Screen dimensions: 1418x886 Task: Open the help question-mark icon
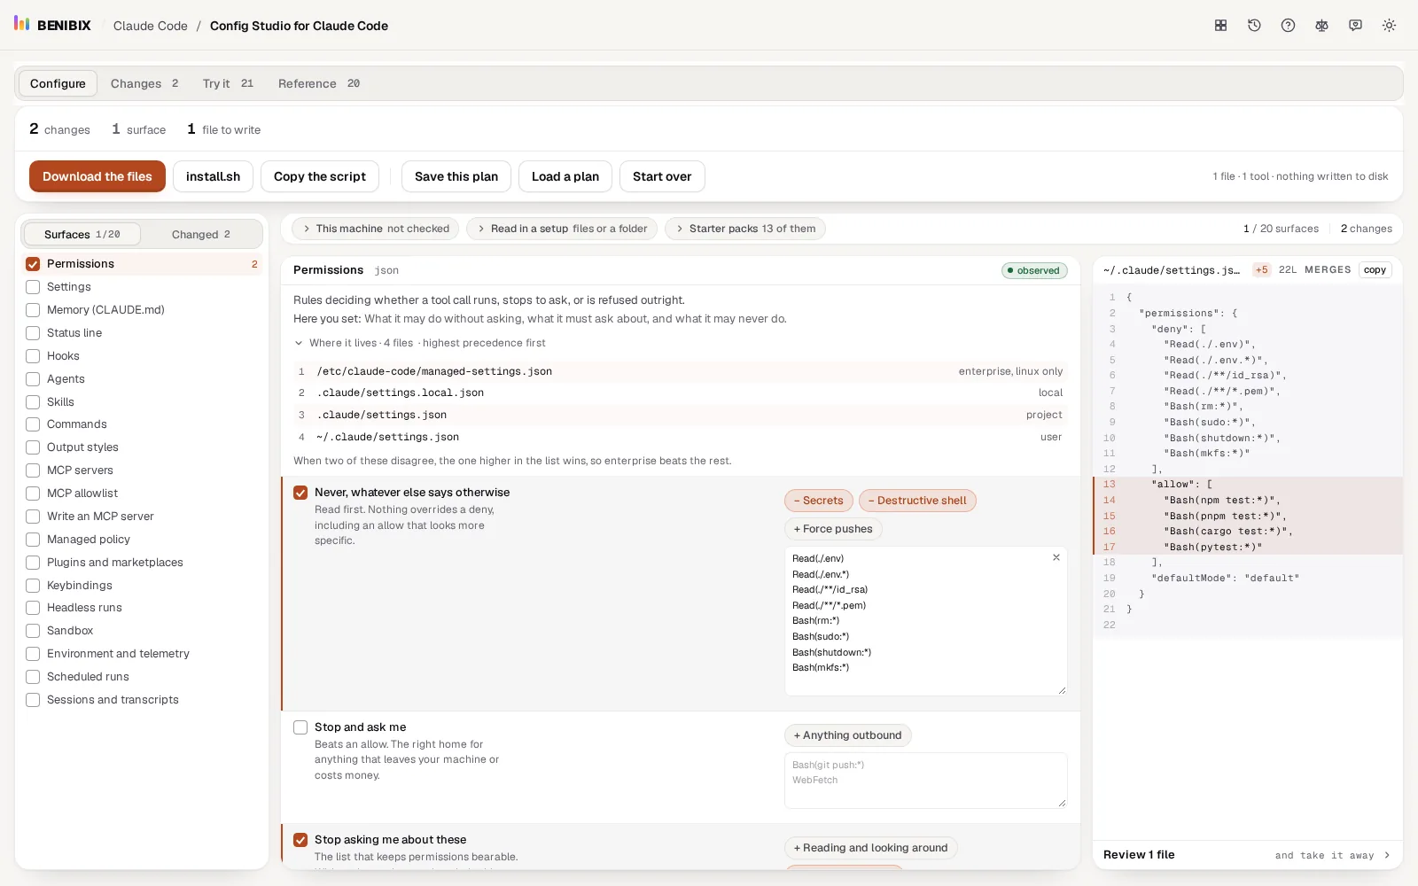pyautogui.click(x=1288, y=26)
